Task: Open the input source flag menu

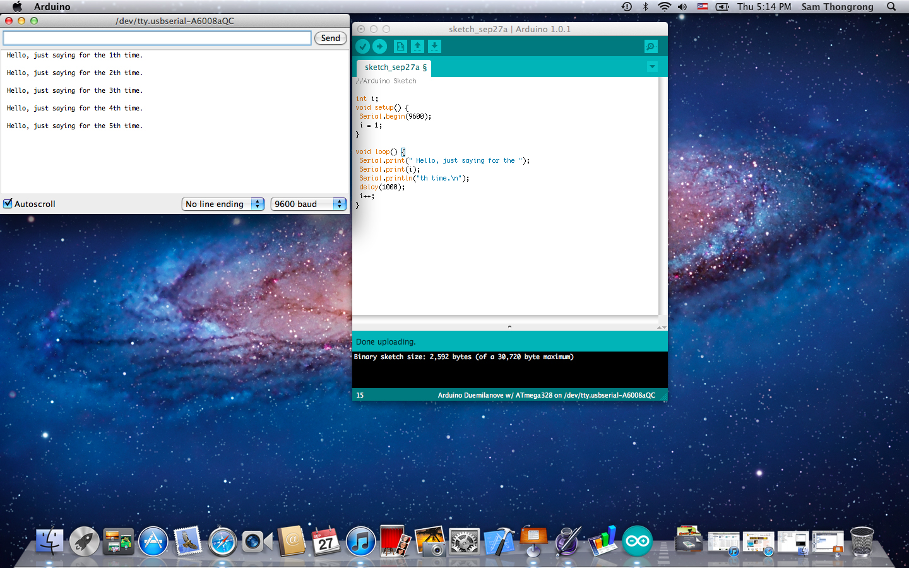Action: 703,7
